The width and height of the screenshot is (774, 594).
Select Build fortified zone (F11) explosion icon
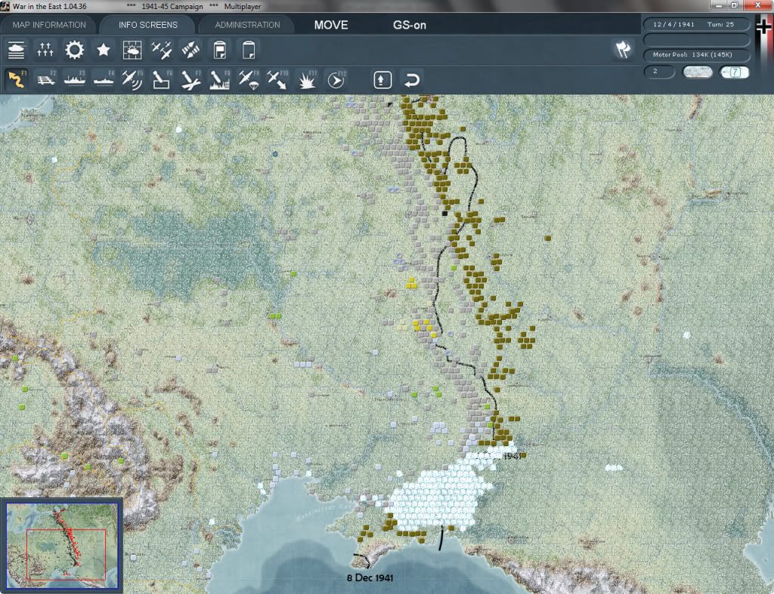(307, 79)
